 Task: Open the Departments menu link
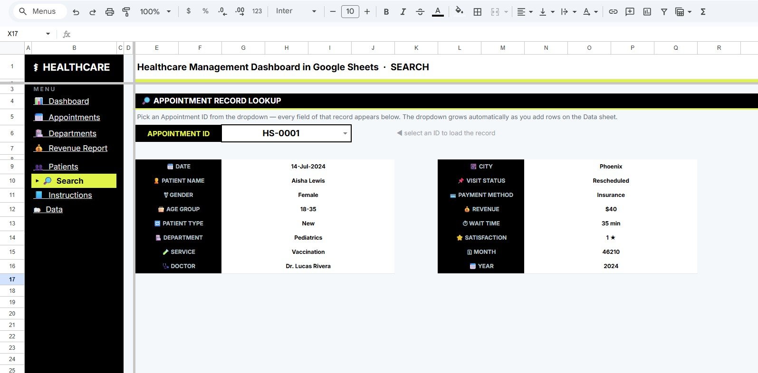point(72,133)
